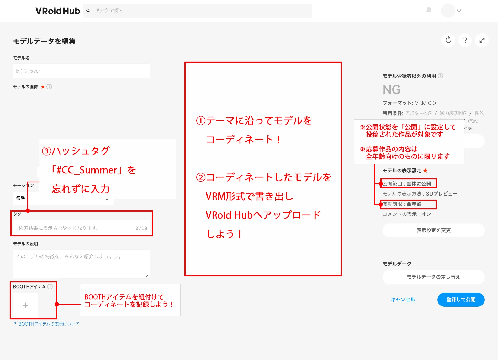The height and width of the screenshot is (360, 498).
Task: Click the 公開範囲：全体に公開 setting text
Action: tap(407, 184)
